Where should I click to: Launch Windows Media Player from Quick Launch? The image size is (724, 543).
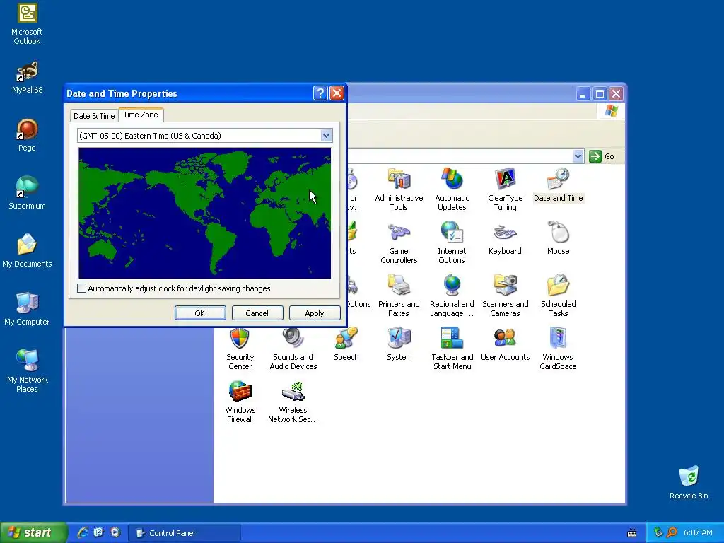[115, 532]
